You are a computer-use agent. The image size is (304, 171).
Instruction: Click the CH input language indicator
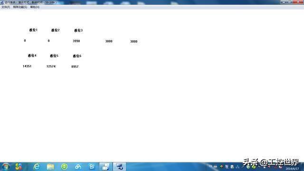tap(210, 166)
